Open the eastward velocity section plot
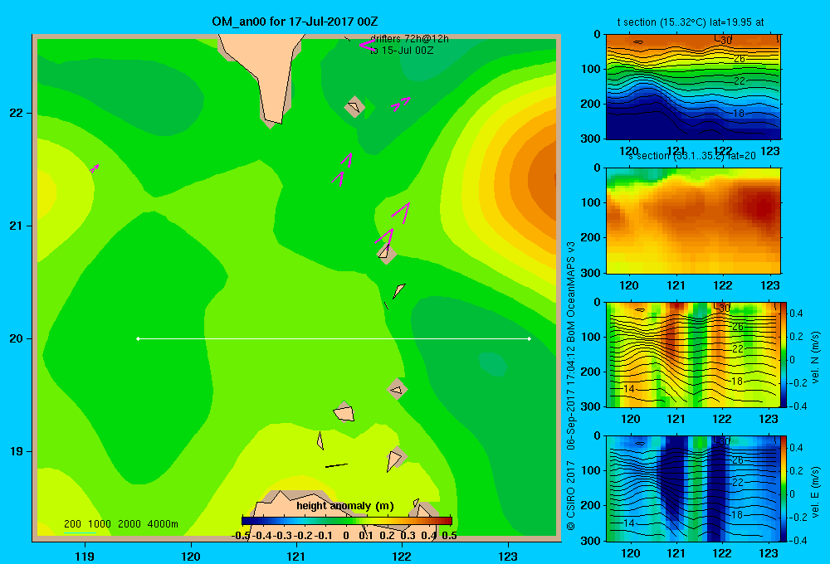This screenshot has width=830, height=564. point(693,489)
